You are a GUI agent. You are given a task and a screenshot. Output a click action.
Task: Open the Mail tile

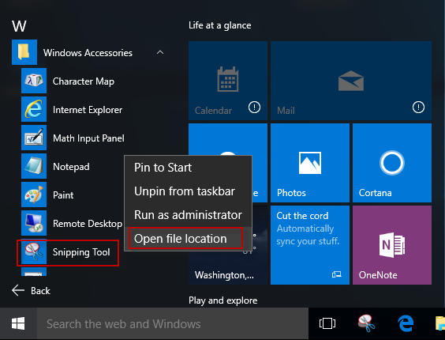pyautogui.click(x=351, y=81)
